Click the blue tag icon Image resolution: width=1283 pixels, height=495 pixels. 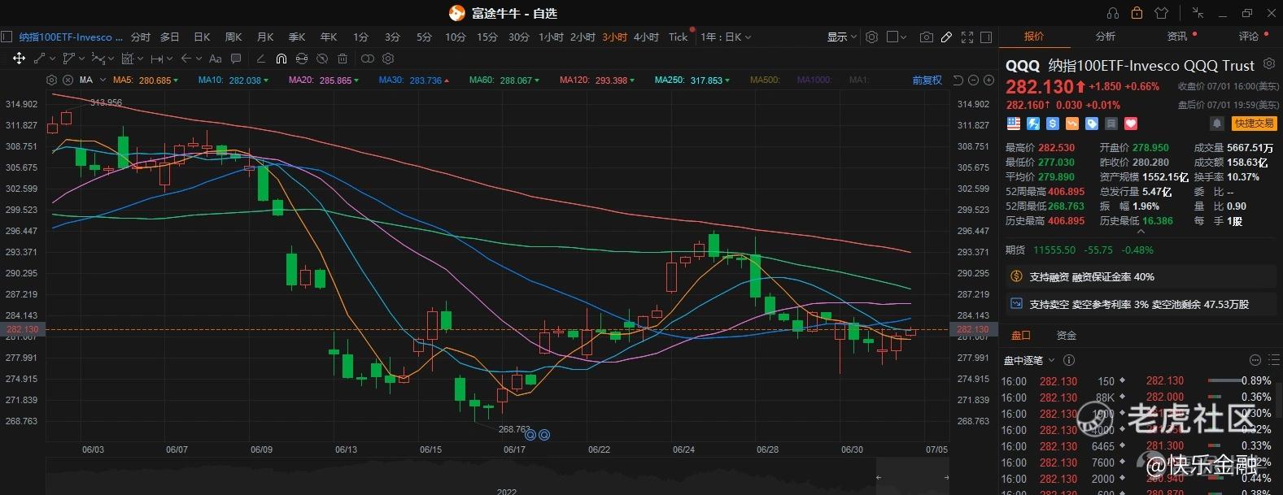1092,124
